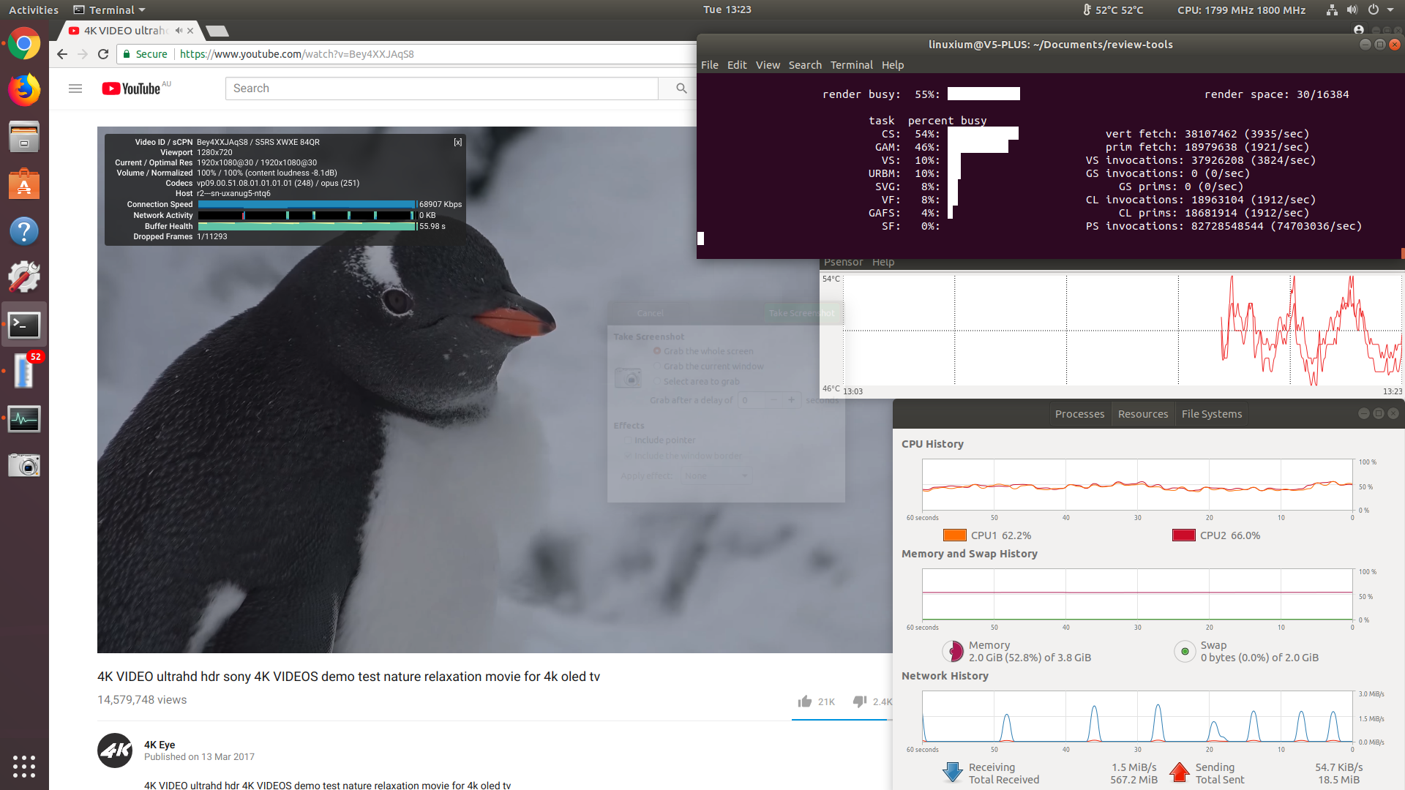Show applications grid in the dock
The width and height of the screenshot is (1405, 790).
(x=24, y=766)
